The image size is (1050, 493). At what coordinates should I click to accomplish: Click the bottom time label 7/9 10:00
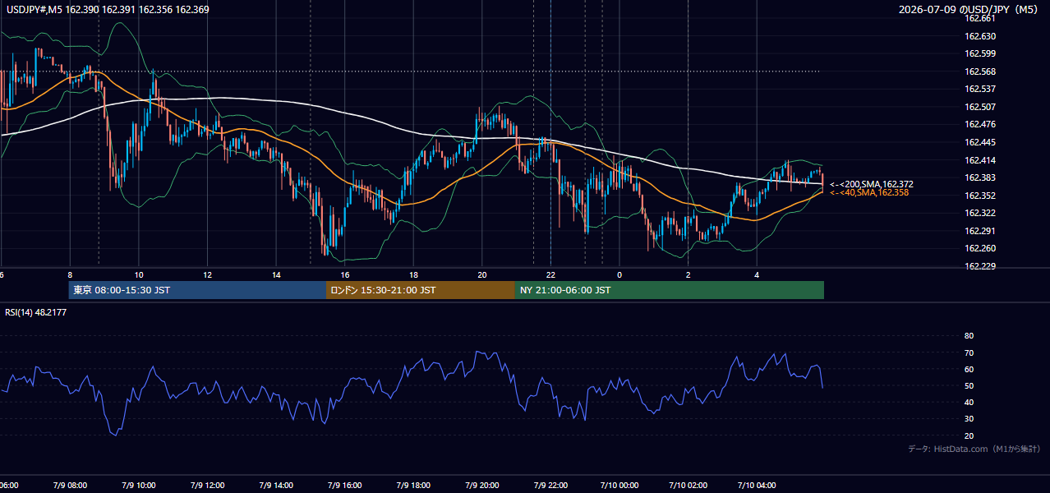click(x=139, y=486)
